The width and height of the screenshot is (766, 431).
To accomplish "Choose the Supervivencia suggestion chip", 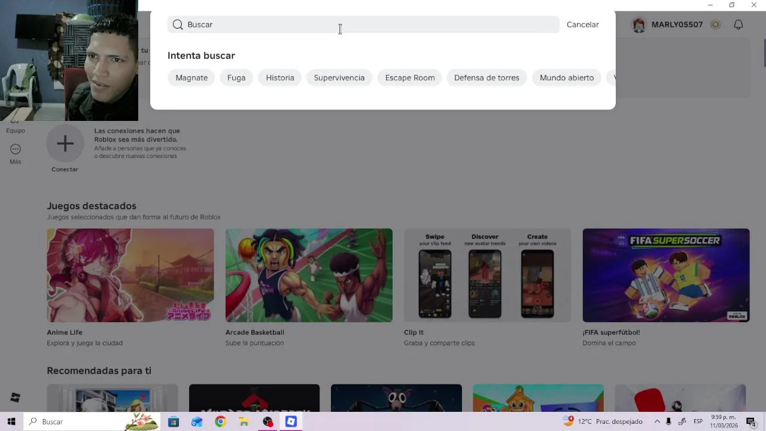I will point(339,78).
